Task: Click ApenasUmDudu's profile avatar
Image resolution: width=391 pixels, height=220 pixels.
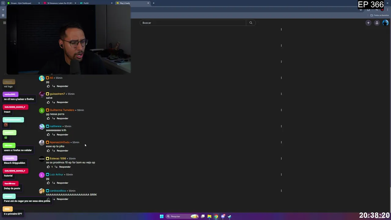Action: [42, 143]
